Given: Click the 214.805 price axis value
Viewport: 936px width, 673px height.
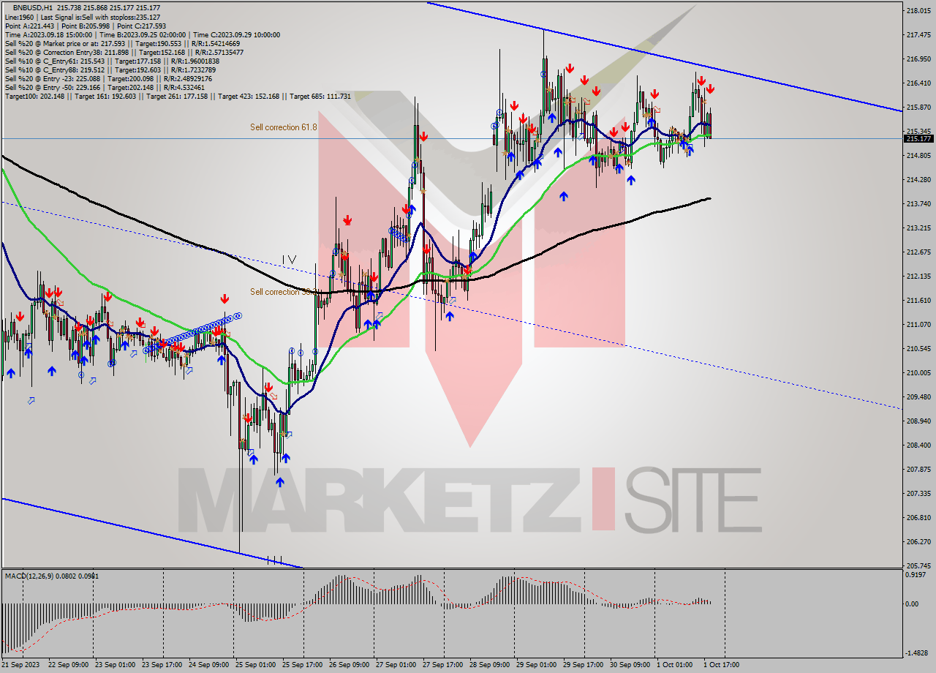Looking at the screenshot, I should point(918,156).
